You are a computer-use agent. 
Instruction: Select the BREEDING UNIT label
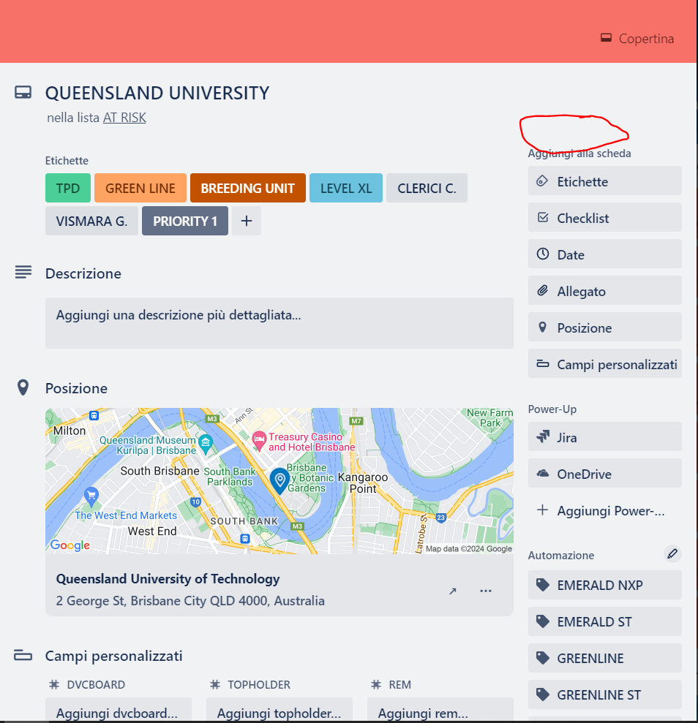click(248, 188)
